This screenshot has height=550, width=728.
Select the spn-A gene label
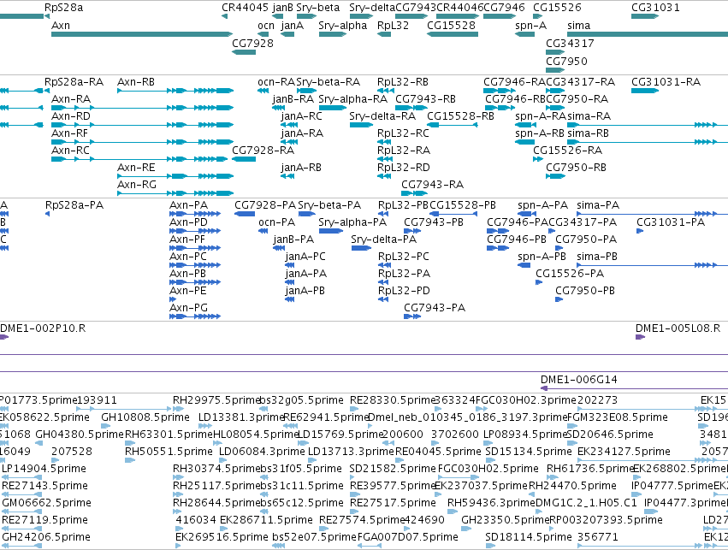[530, 26]
